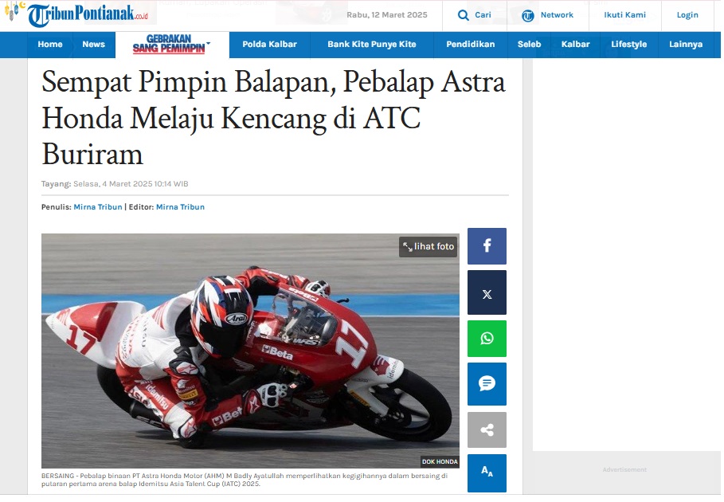
Task: Share the article via WhatsApp
Action: pos(487,339)
